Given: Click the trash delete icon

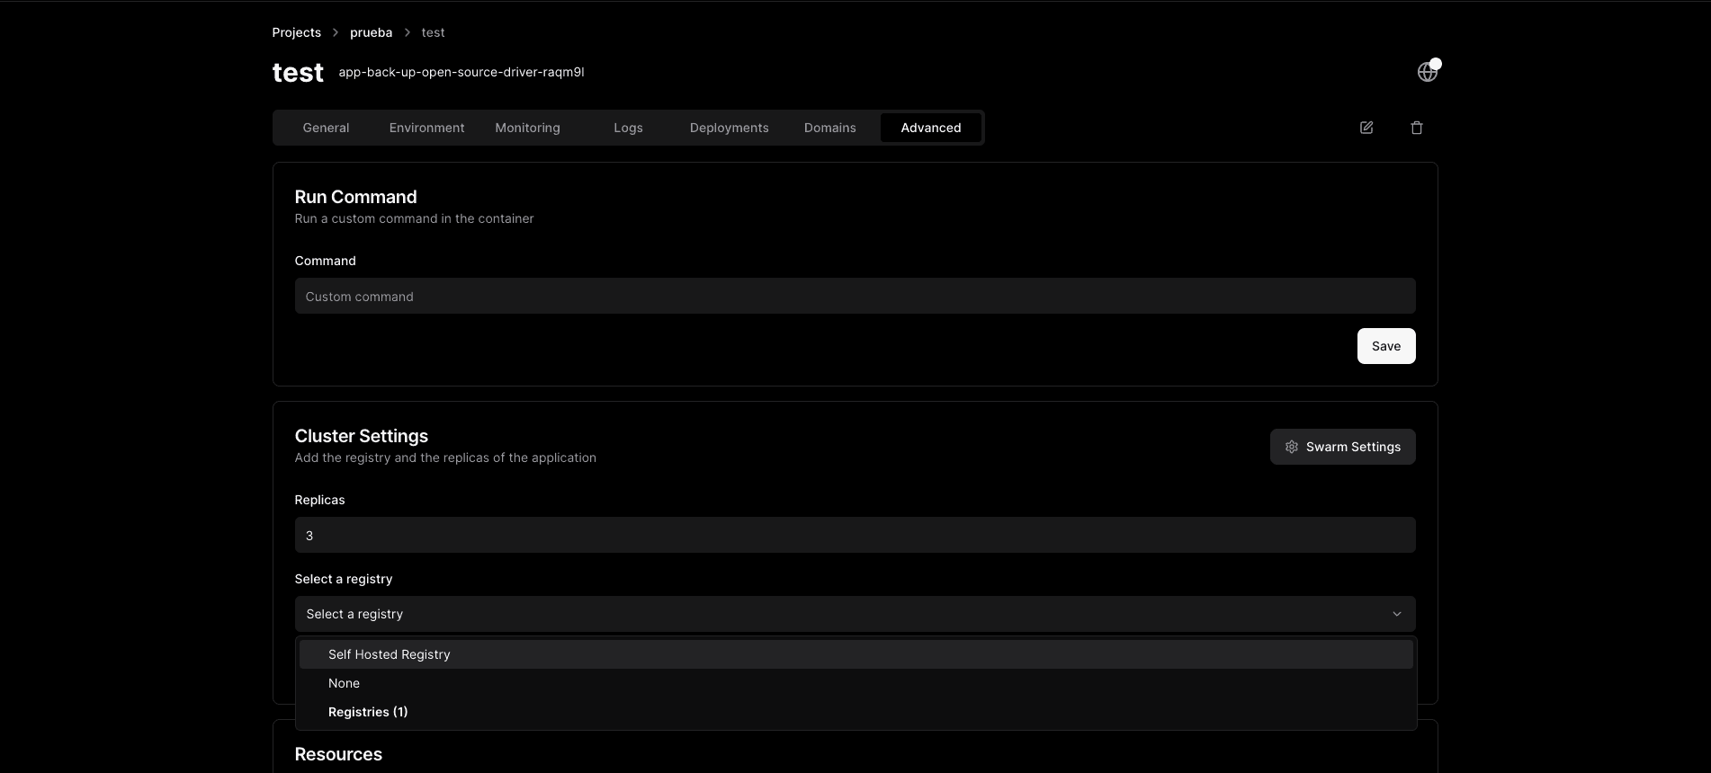Looking at the screenshot, I should click(1417, 128).
